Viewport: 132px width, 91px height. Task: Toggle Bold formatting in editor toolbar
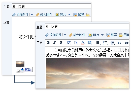pos(48,43)
